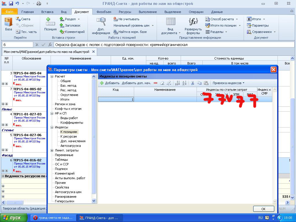Click the Print icon in quick access toolbar
Viewport: 296px width, 222px height.
39,3
